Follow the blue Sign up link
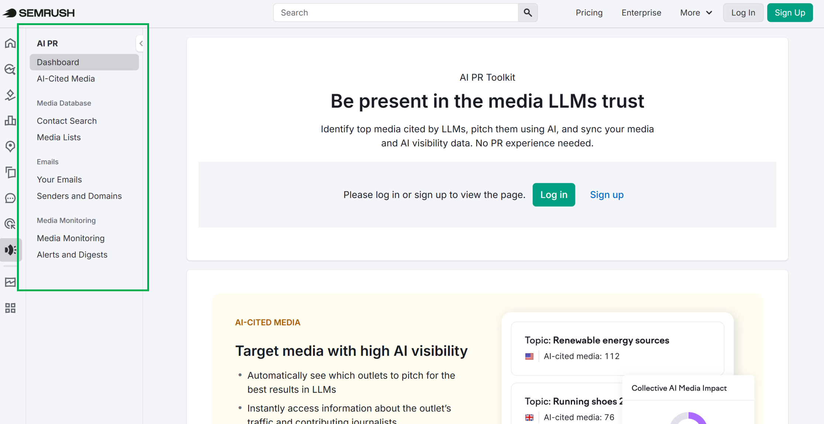Image resolution: width=824 pixels, height=424 pixels. click(x=607, y=195)
